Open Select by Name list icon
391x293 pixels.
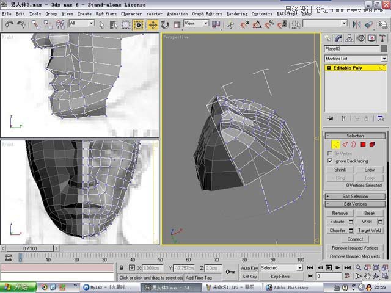[114, 25]
